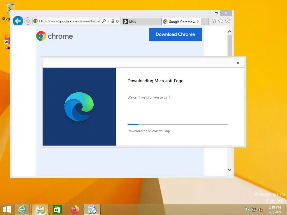Click the "Downloading Microsoft Edge..." status text
Image resolution: width=287 pixels, height=215 pixels.
point(150,131)
